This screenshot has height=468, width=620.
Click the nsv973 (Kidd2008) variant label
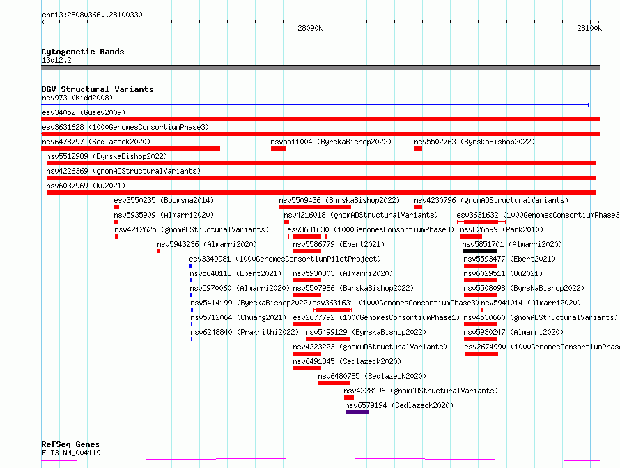pos(77,98)
